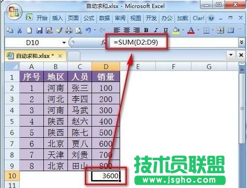Click the Borders icon
This screenshot has width=247, height=188.
pos(206,30)
